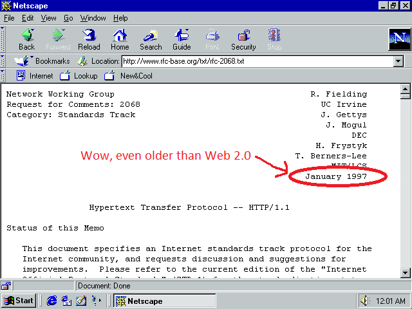The image size is (412, 309).
Task: Click the vertical scrollbar thumb
Action: point(405,97)
